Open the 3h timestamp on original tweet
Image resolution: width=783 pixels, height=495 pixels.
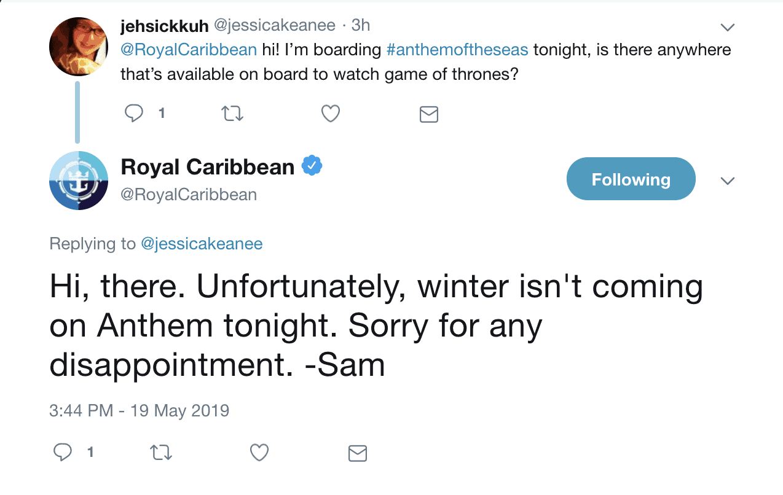[361, 25]
